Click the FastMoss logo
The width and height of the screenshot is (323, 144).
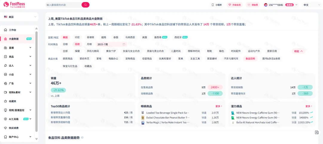(14, 4)
